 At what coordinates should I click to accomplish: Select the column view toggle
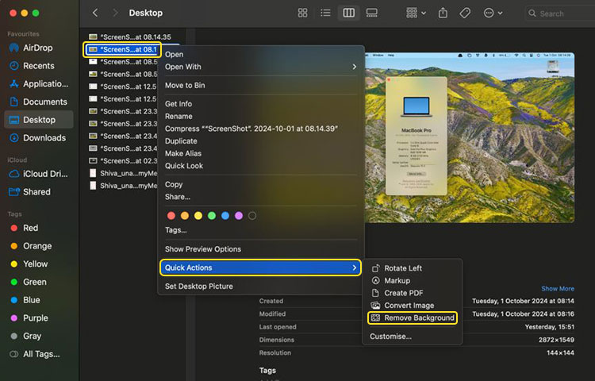(348, 13)
